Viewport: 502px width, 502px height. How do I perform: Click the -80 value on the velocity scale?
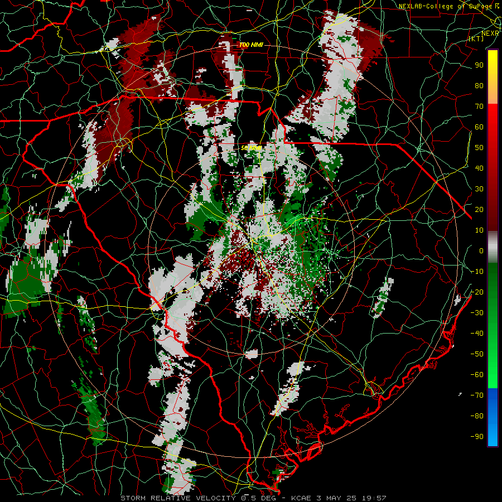coord(477,416)
